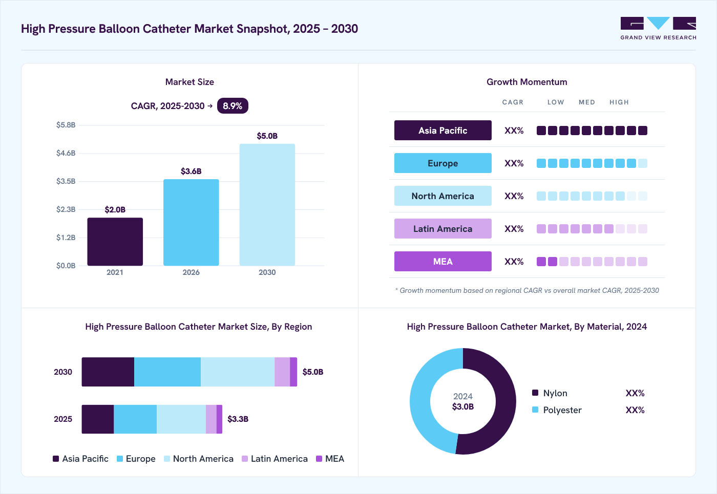Image resolution: width=717 pixels, height=494 pixels.
Task: Click the main snapshot title 2025 – 2030
Action: point(189,29)
